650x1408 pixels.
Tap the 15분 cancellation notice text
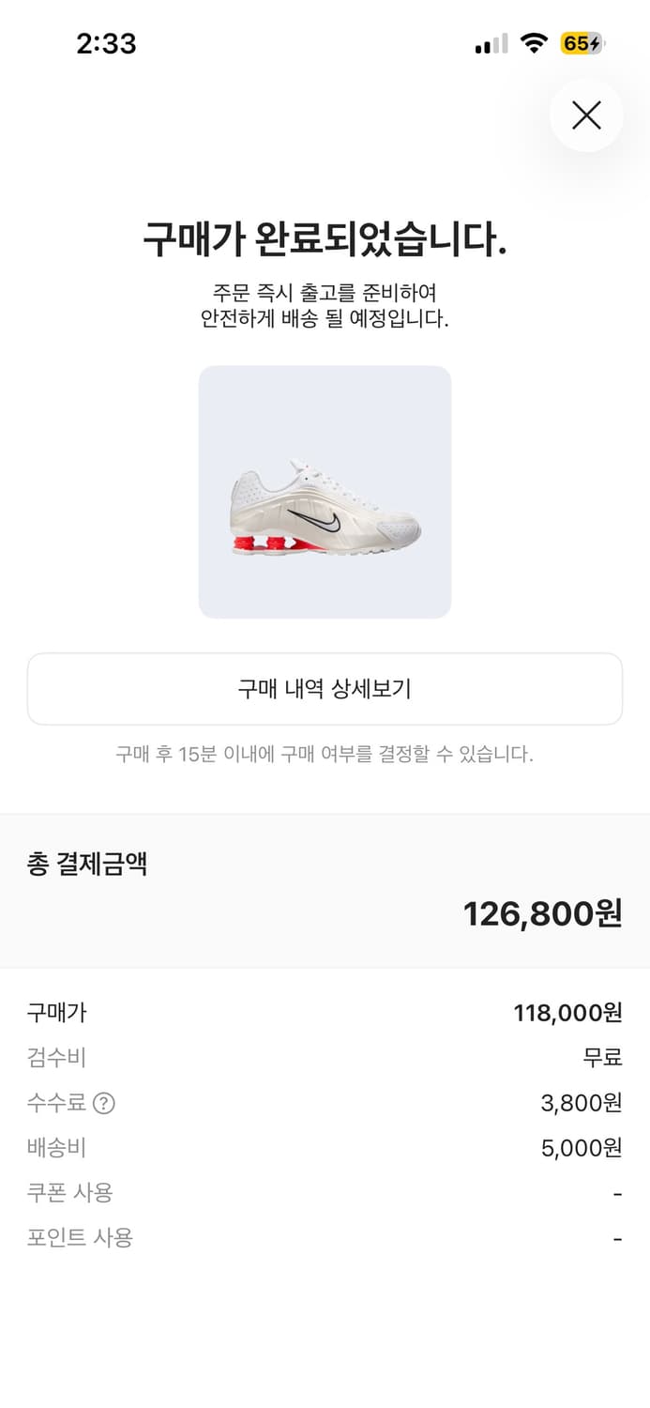click(325, 751)
